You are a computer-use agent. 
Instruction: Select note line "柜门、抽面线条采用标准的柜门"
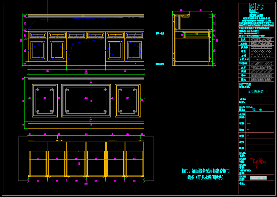(206, 171)
